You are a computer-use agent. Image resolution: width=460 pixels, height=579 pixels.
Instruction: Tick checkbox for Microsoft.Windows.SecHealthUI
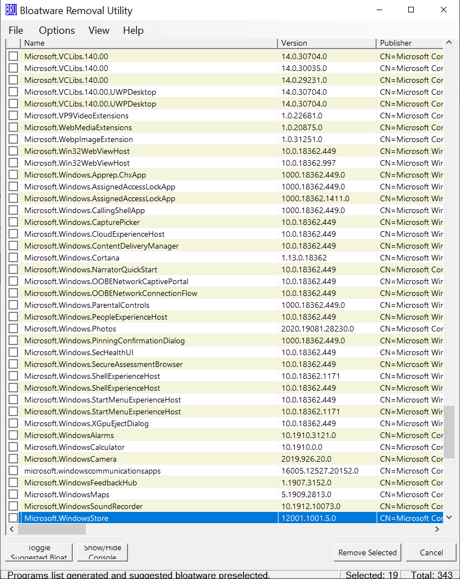coord(14,352)
